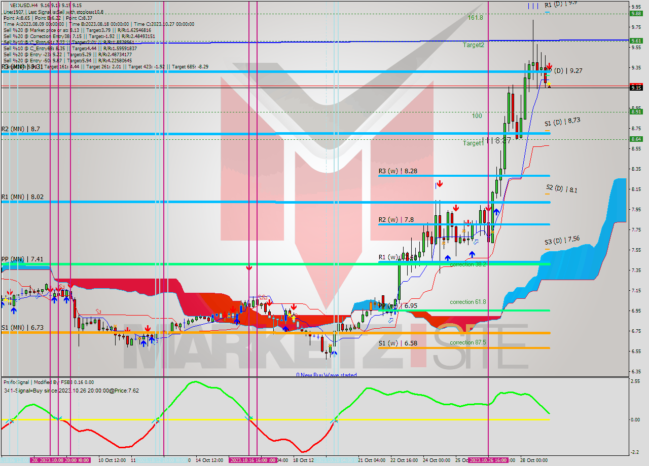This screenshot has width=649, height=466.
Task: Click the 7.55 price axis value
Action: [x=636, y=250]
